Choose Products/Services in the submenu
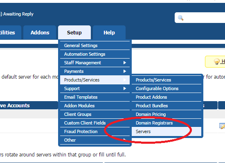 pos(166,80)
